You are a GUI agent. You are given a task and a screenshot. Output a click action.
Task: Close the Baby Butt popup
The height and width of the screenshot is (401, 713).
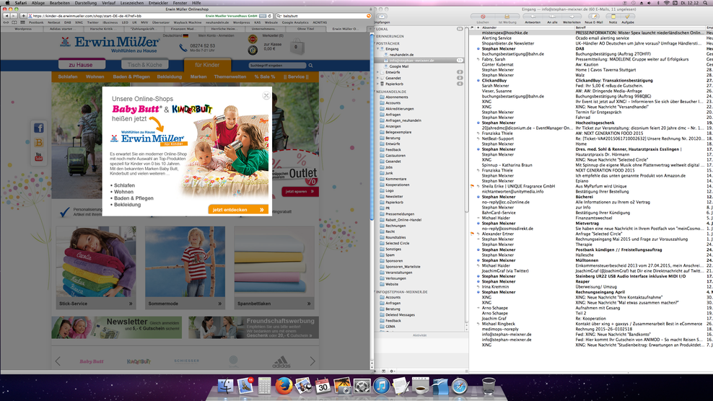266,95
